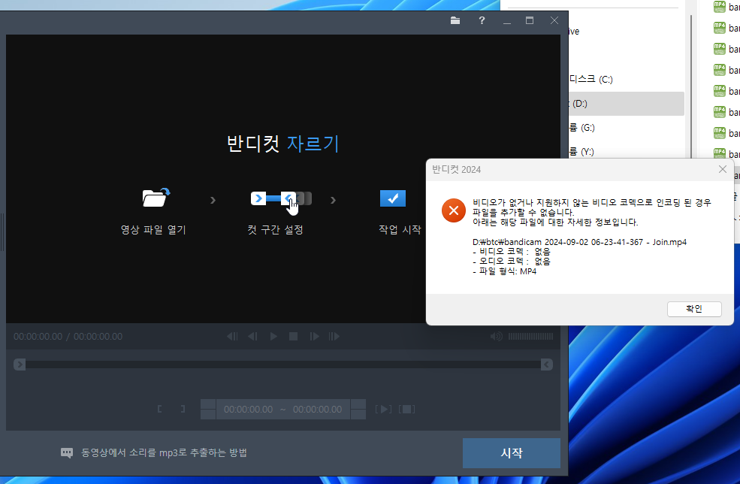Screen dimensions: 740x484
Task: Click the cut segment setting icon
Action: [x=281, y=199]
